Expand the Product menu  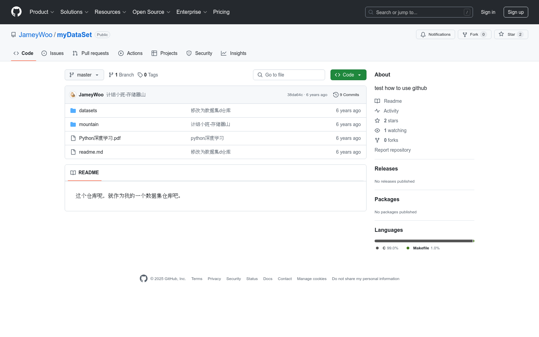42,12
